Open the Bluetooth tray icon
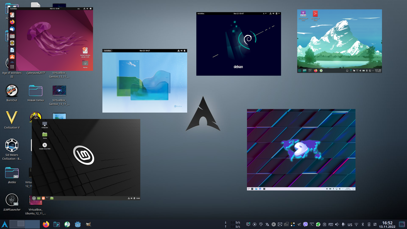This screenshot has height=229, width=407. point(363,224)
